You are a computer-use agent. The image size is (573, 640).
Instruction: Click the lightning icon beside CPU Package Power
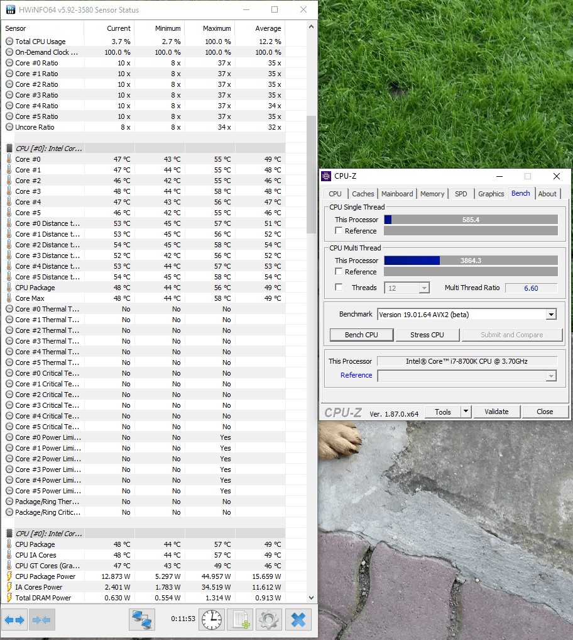point(9,576)
